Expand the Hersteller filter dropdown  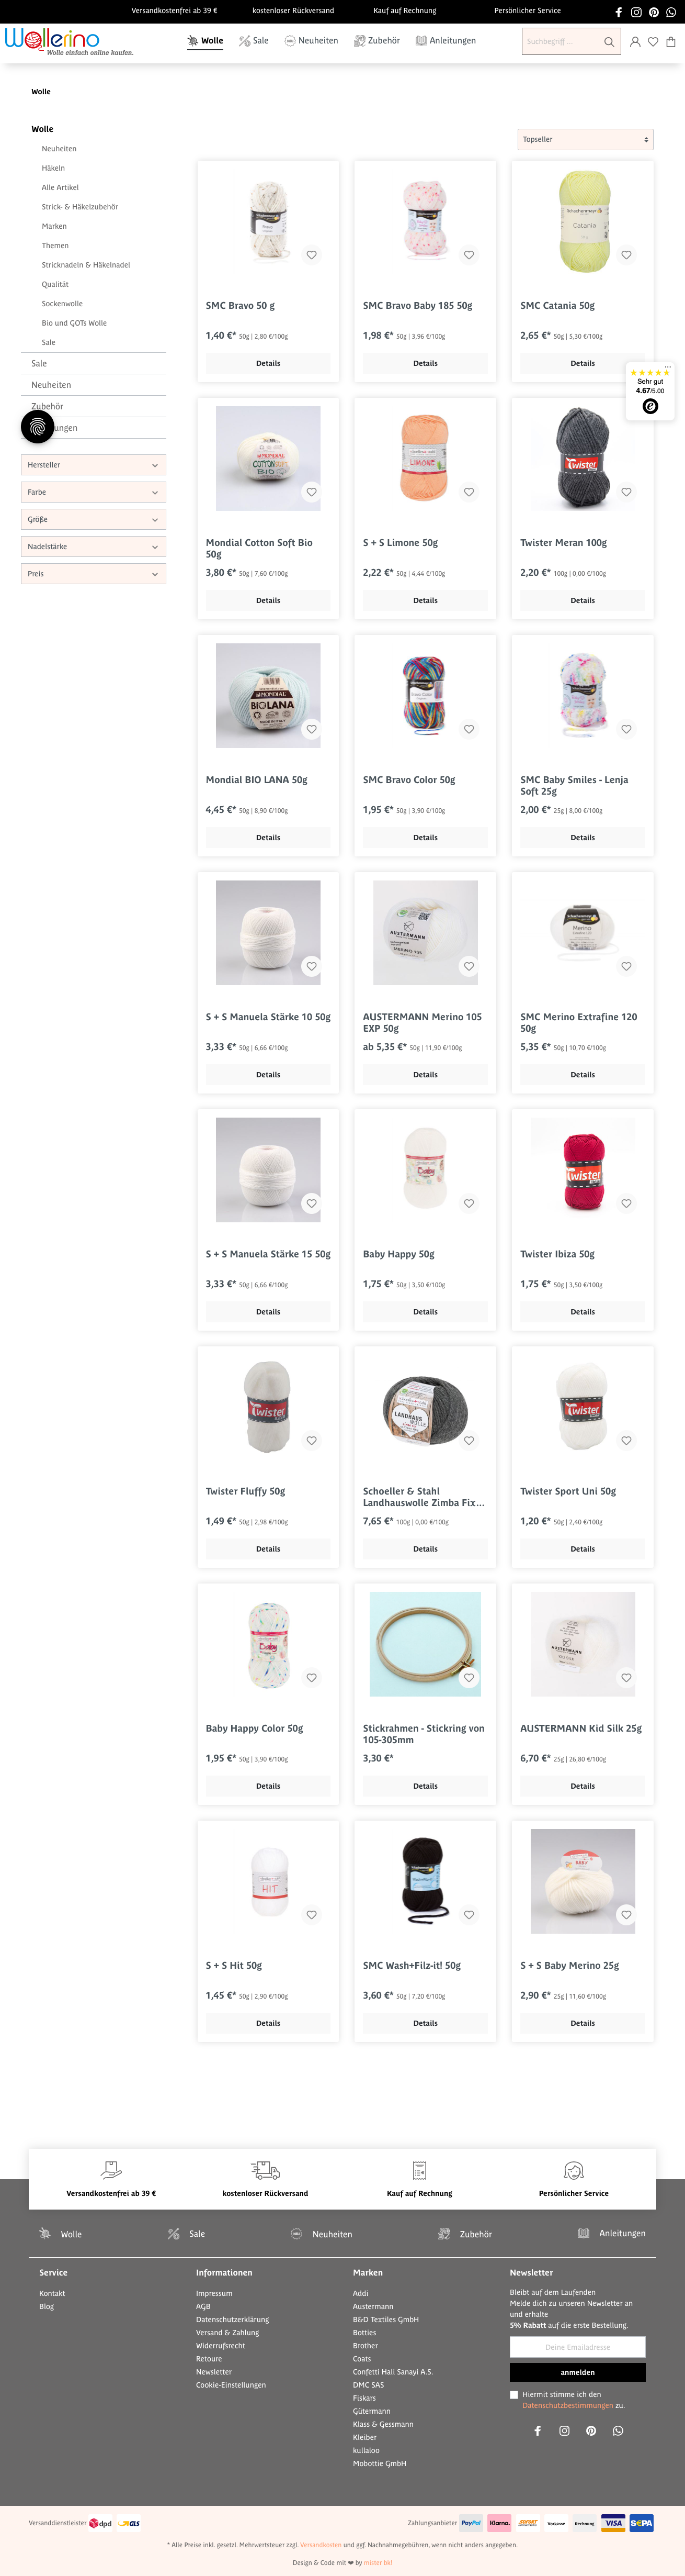point(94,465)
